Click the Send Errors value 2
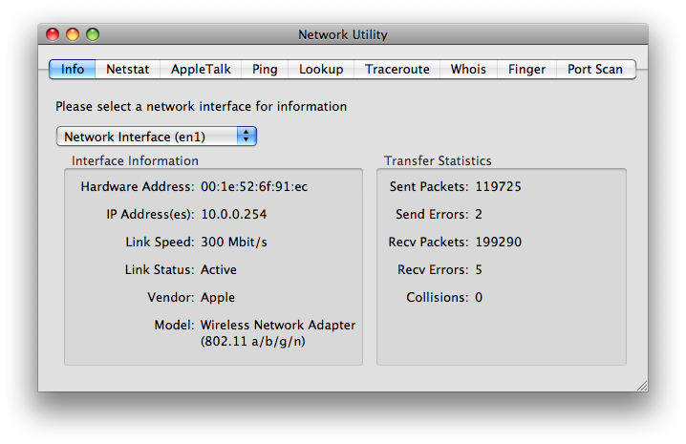 click(479, 214)
